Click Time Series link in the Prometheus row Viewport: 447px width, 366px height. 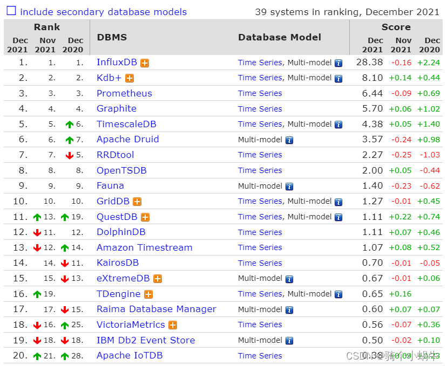(x=260, y=93)
